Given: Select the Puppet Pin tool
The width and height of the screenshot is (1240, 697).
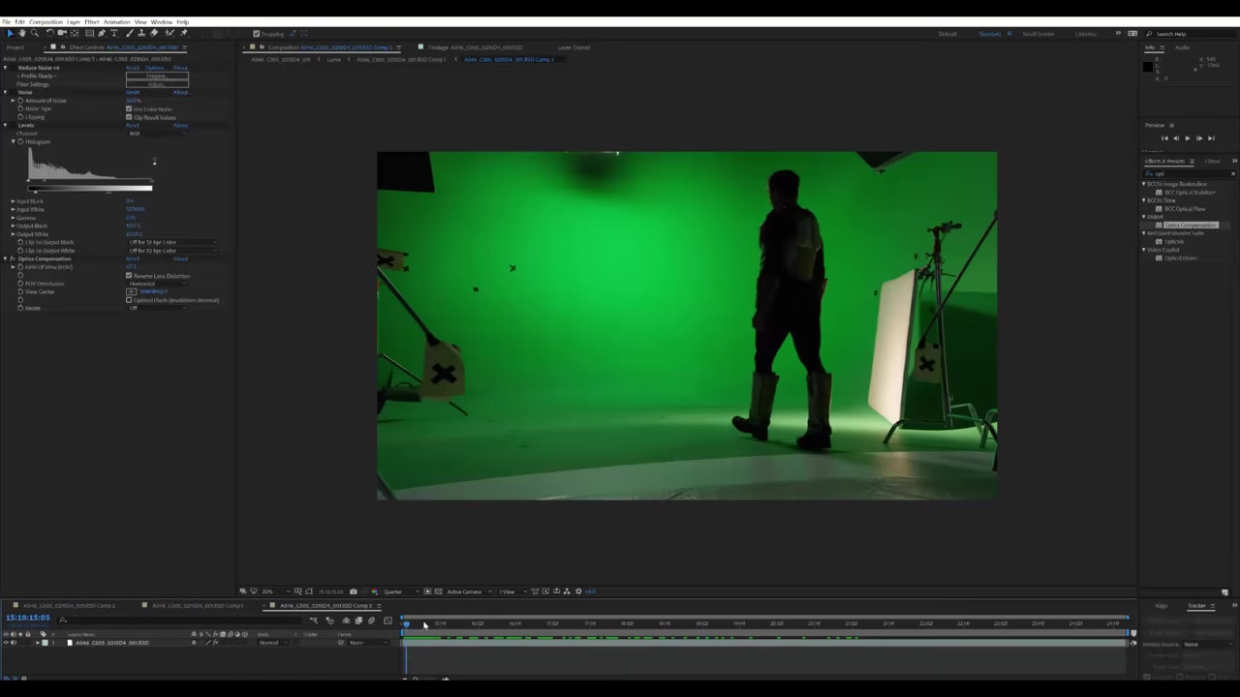Looking at the screenshot, I should pos(184,33).
